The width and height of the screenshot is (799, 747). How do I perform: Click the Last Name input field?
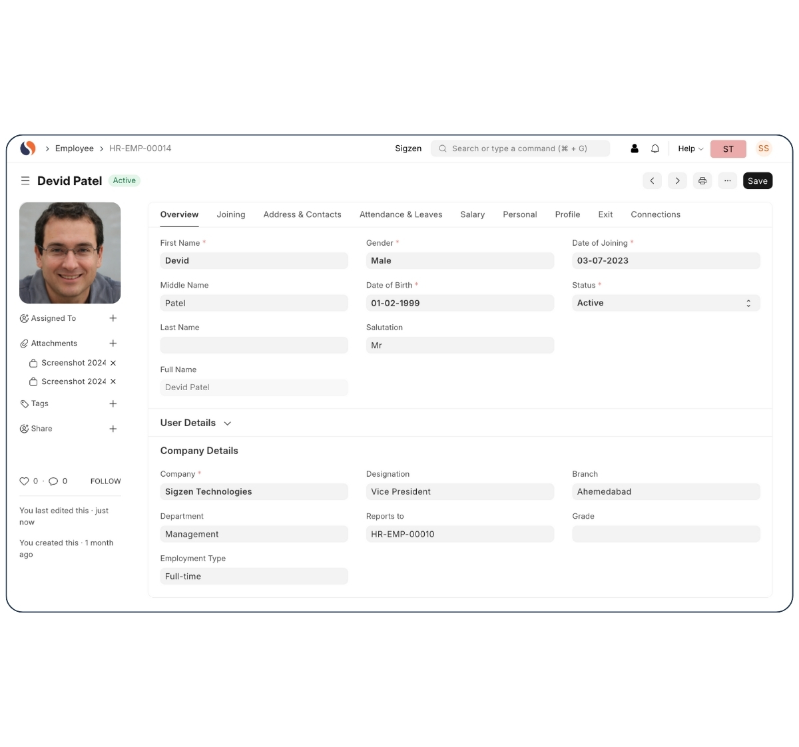(254, 346)
